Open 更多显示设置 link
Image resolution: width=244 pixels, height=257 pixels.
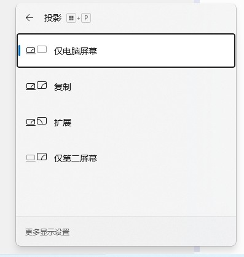pyautogui.click(x=47, y=232)
